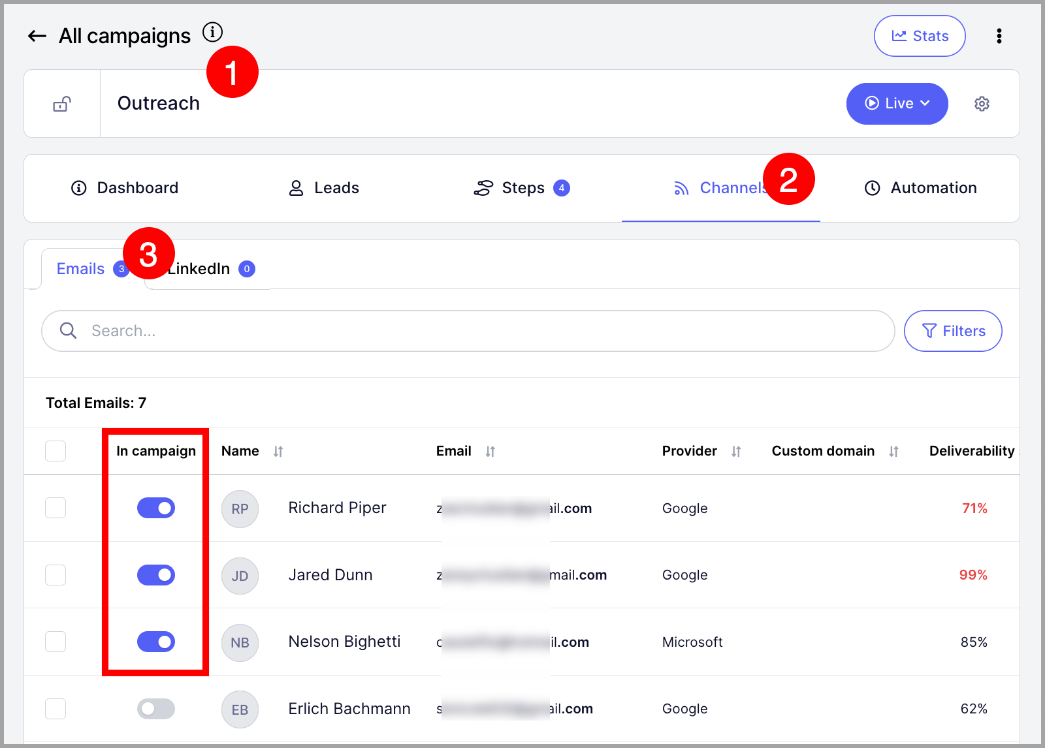Sort table by Provider column arrows
Image resolution: width=1045 pixels, height=748 pixels.
pyautogui.click(x=736, y=451)
